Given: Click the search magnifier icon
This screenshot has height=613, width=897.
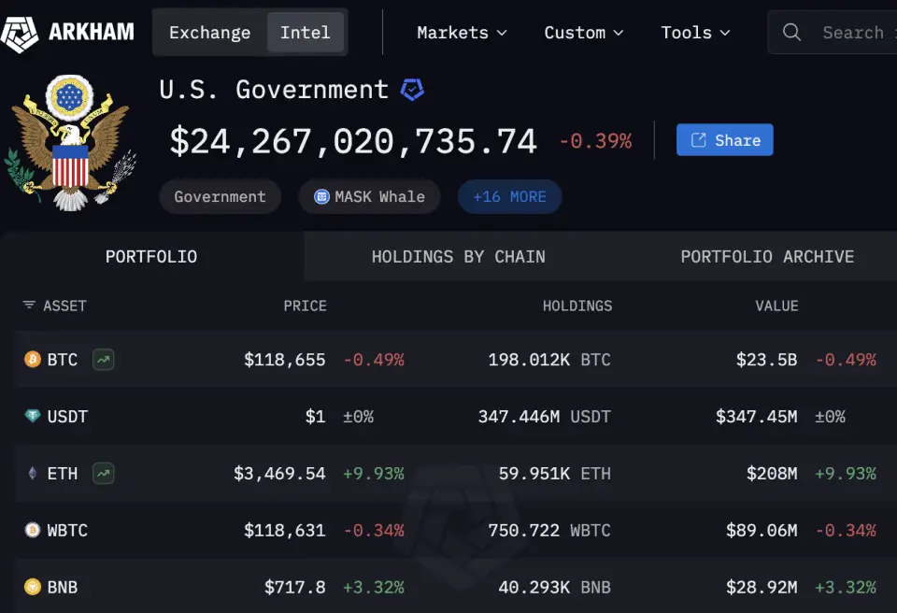Looking at the screenshot, I should coord(791,32).
